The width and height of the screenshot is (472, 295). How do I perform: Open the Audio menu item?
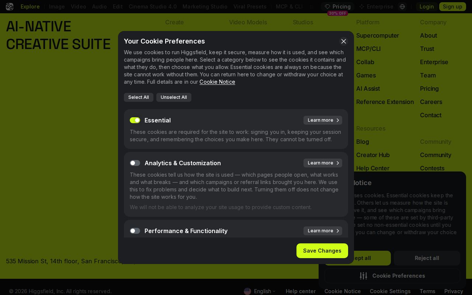pyautogui.click(x=100, y=7)
